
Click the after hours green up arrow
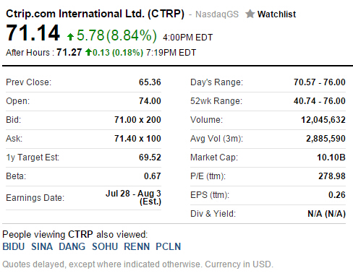(x=88, y=52)
